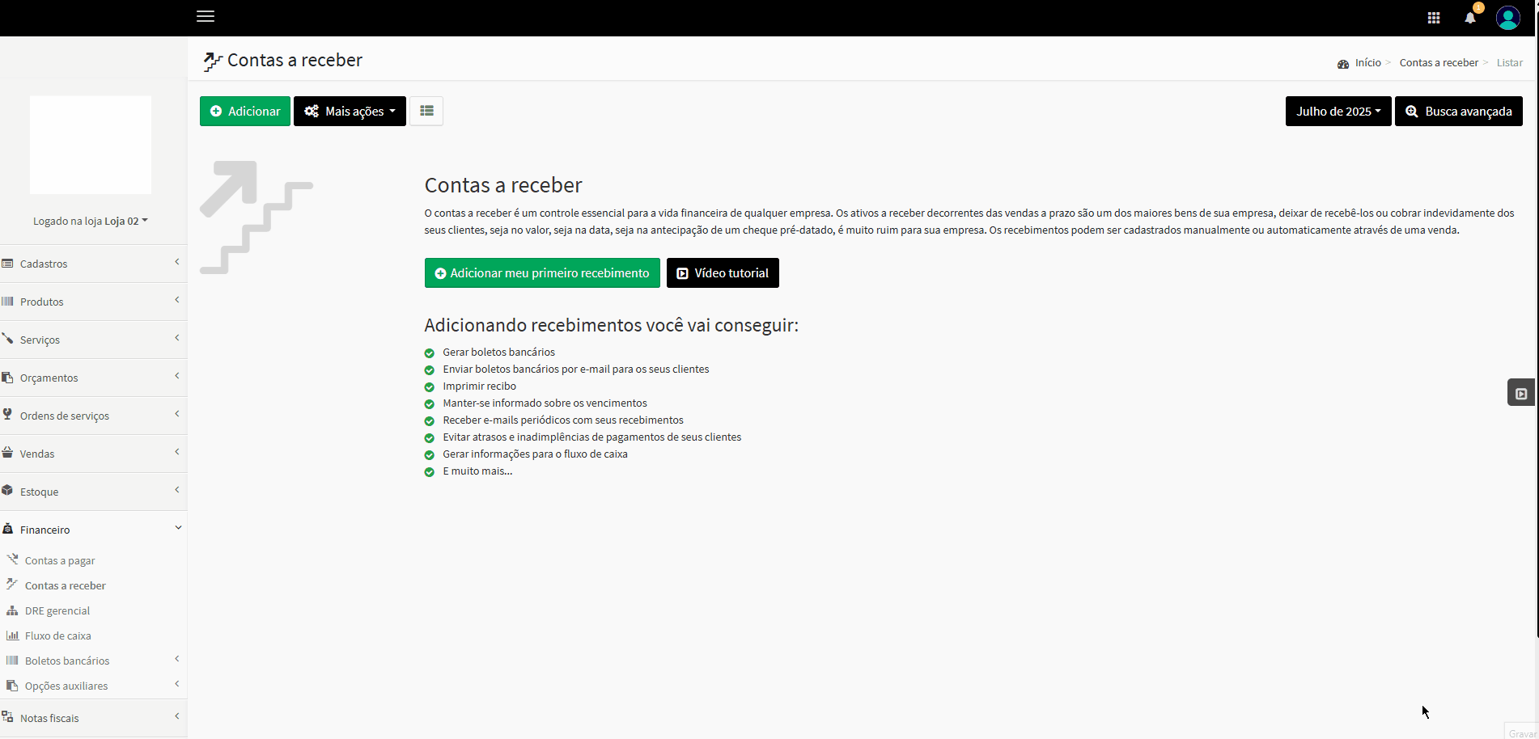Viewport: 1539px width, 739px height.
Task: Click the notifications bell icon
Action: click(x=1469, y=18)
